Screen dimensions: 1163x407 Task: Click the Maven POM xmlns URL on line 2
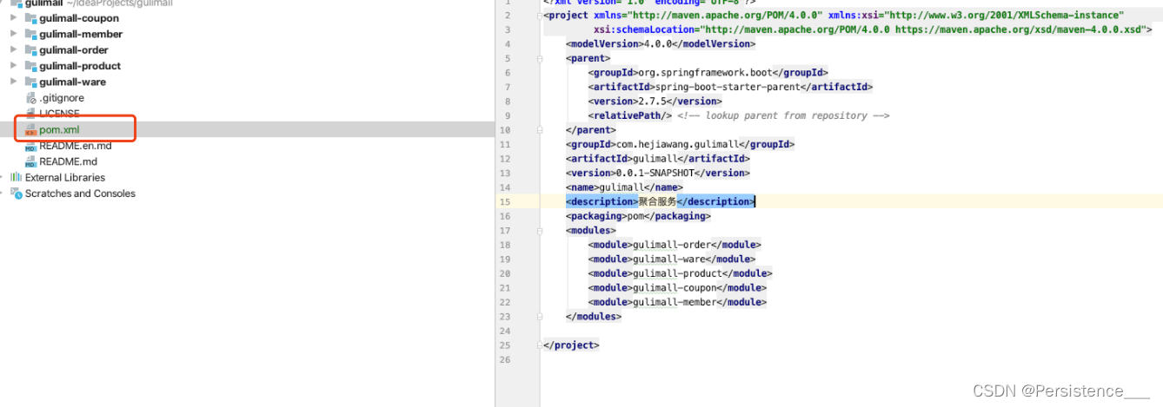[725, 16]
